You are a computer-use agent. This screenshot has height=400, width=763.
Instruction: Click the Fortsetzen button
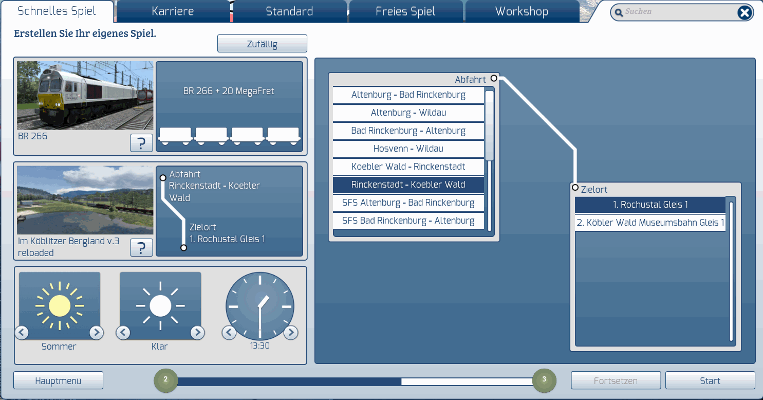click(616, 380)
